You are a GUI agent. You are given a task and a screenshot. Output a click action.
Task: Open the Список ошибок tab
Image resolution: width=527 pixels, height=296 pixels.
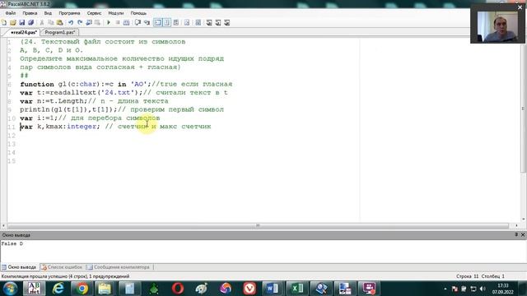coord(62,267)
